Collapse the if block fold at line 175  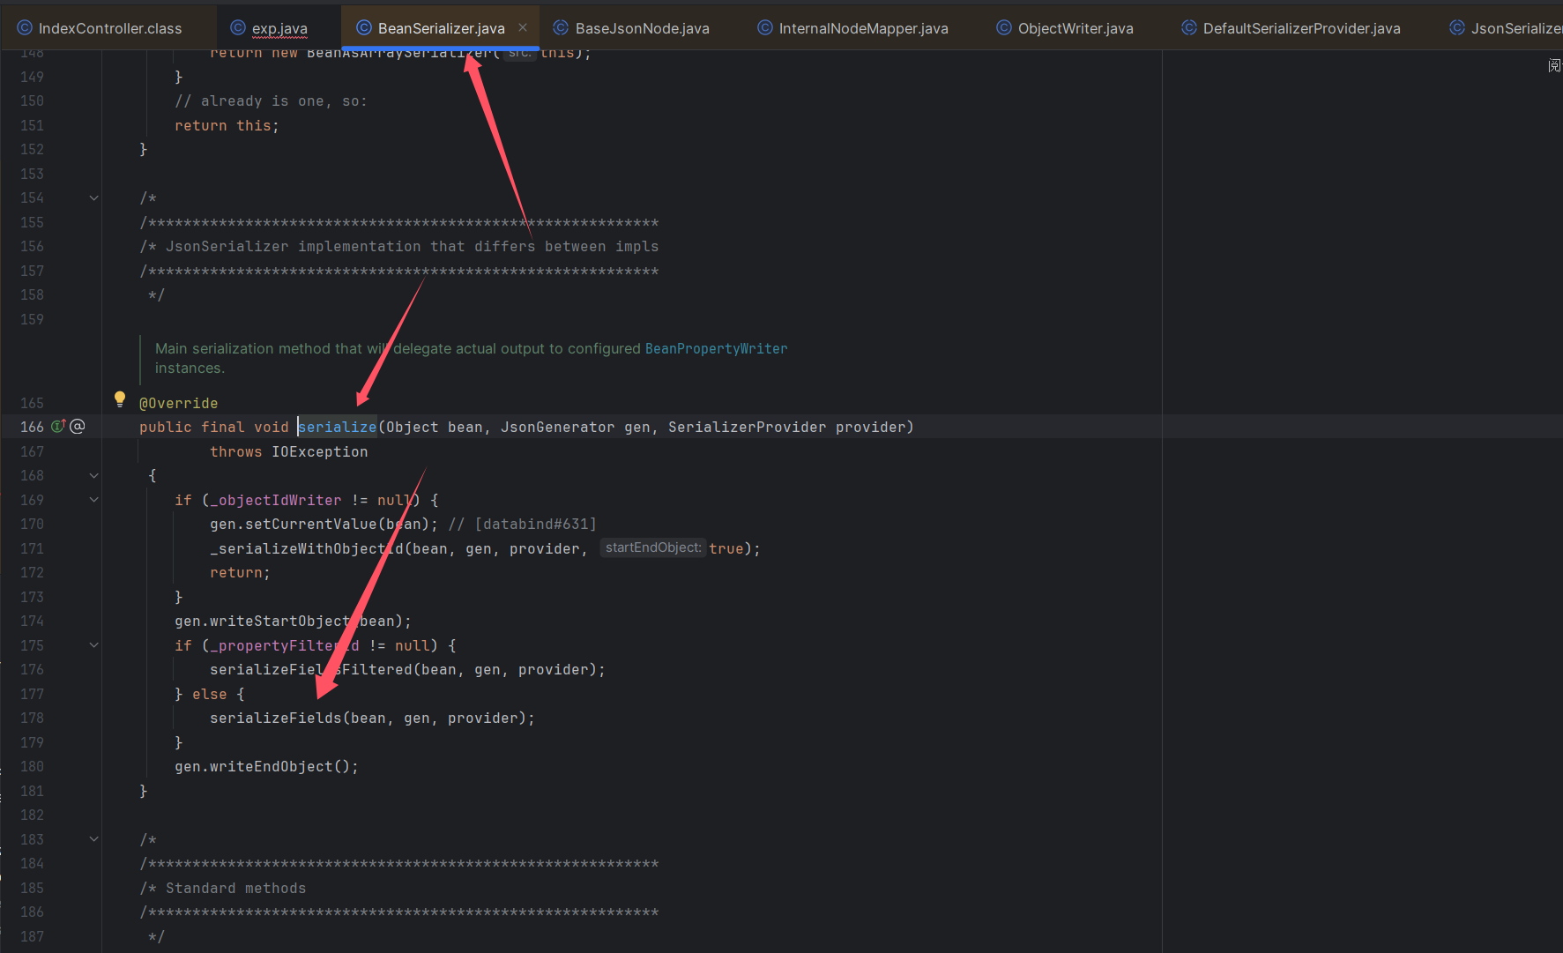tap(94, 645)
